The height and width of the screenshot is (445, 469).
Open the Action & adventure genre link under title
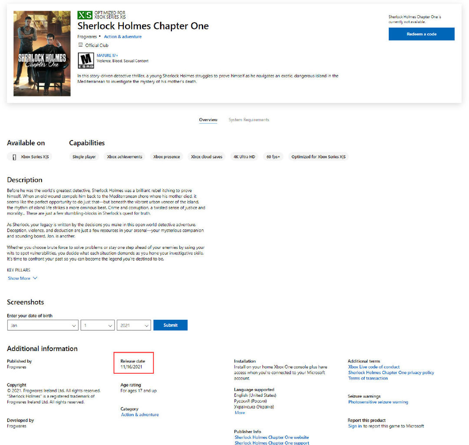click(x=122, y=37)
